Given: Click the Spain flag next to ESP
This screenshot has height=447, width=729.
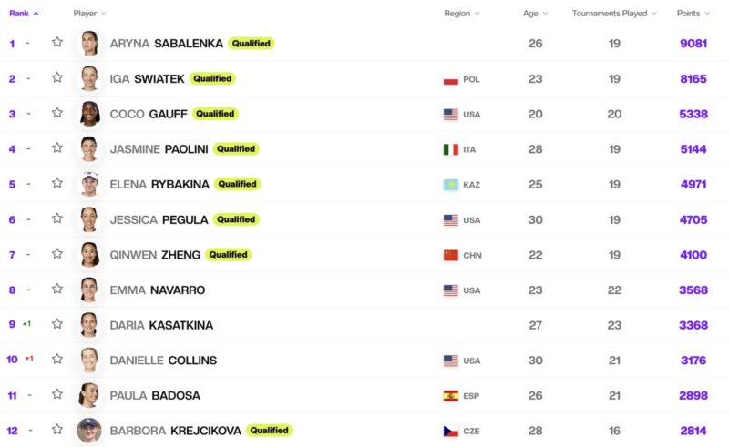Looking at the screenshot, I should (450, 396).
